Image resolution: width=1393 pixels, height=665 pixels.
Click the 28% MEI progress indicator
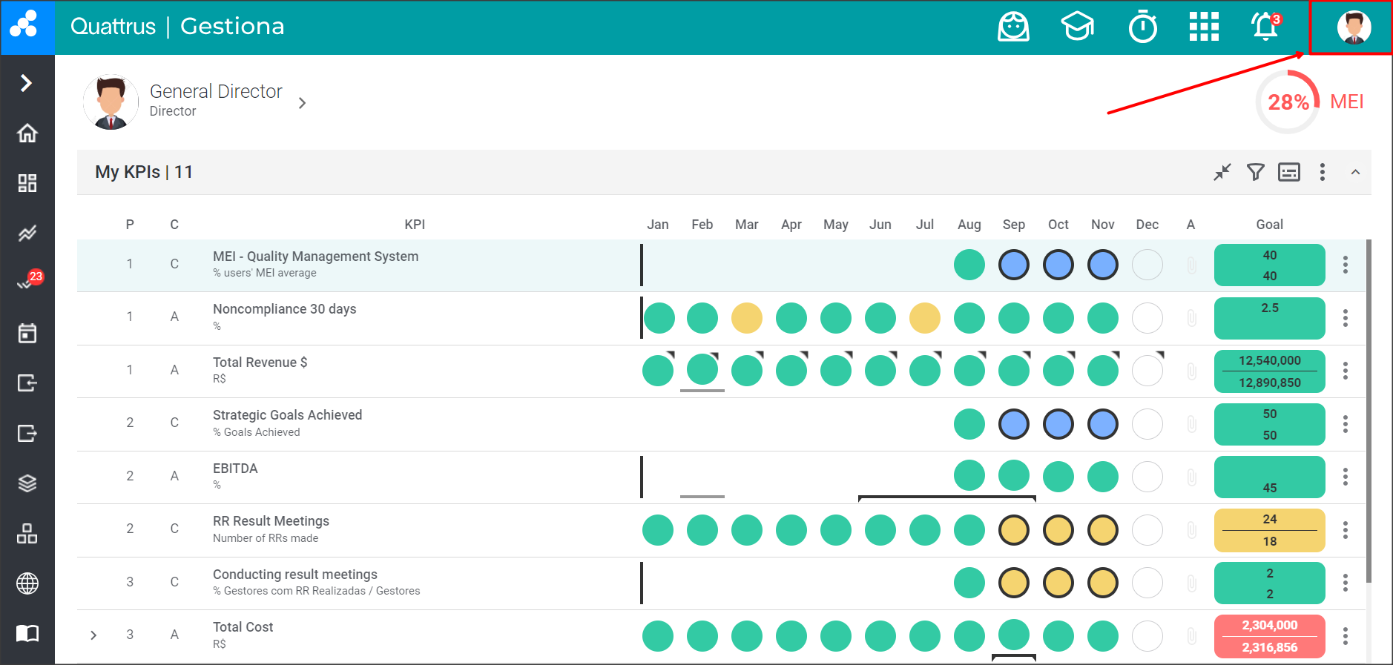pos(1288,102)
